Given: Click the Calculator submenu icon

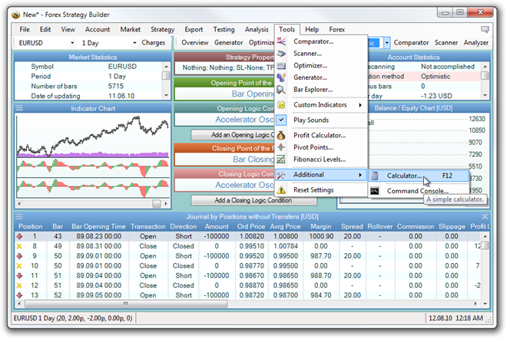Looking at the screenshot, I should click(x=375, y=176).
